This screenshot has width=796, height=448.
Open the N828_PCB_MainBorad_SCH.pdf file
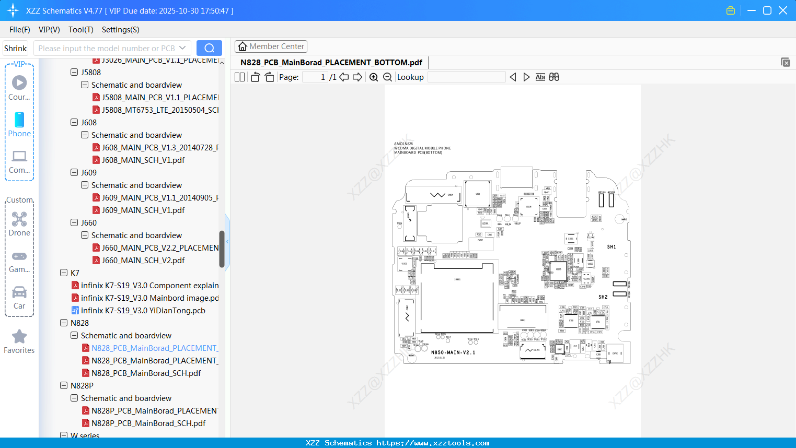[147, 373]
